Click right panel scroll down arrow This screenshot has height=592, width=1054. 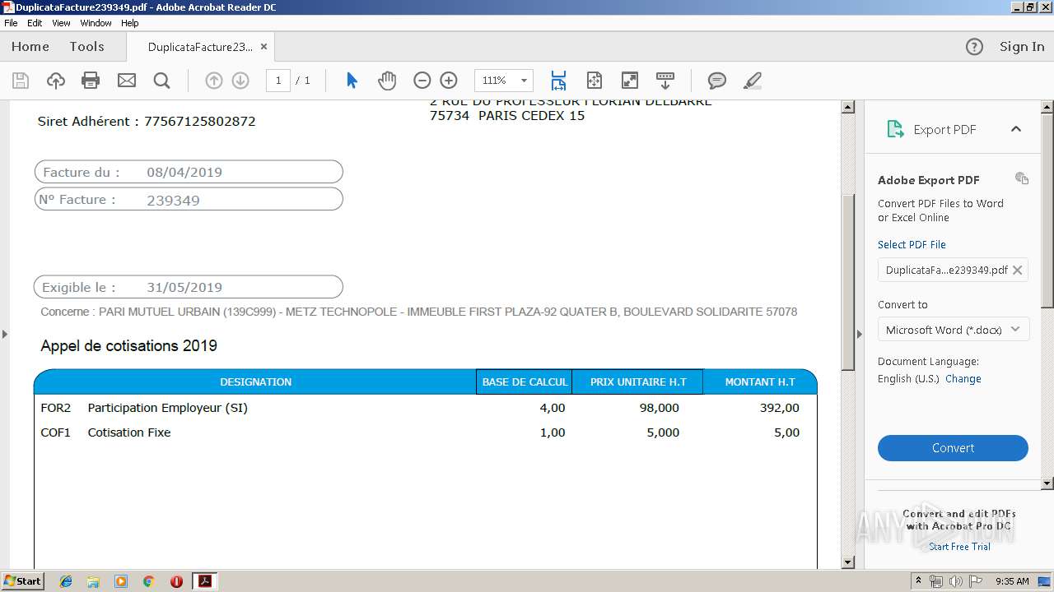tap(1047, 483)
